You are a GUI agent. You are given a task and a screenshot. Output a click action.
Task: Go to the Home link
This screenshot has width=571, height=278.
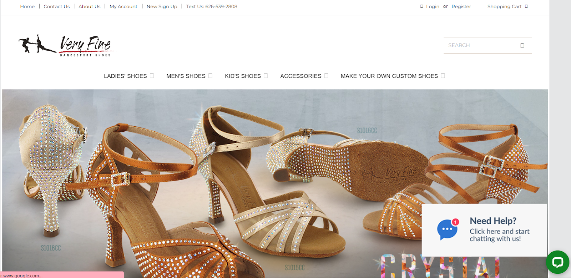[27, 6]
